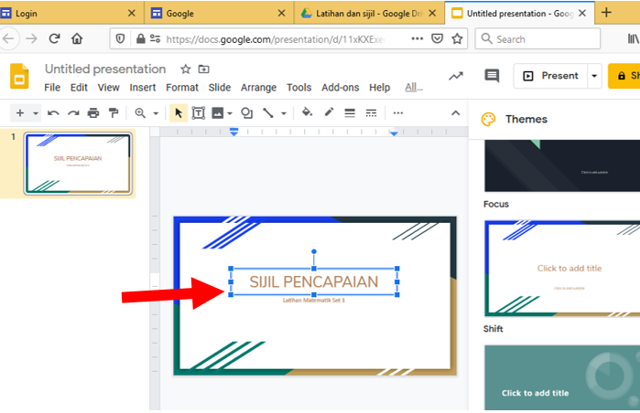This screenshot has height=413, width=640.
Task: Collapse the menus with the up chevron
Action: [x=456, y=113]
